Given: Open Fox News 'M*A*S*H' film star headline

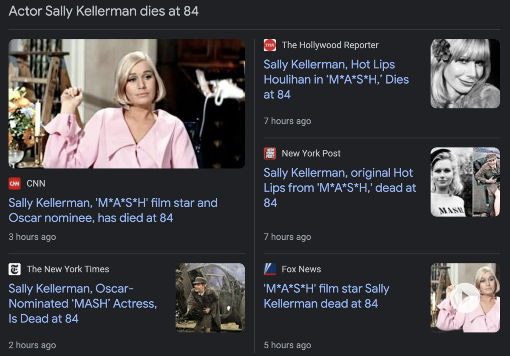Looking at the screenshot, I should point(326,296).
